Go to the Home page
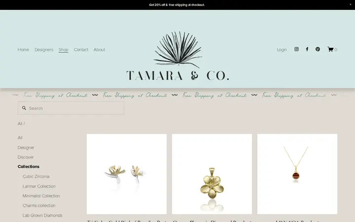Viewport: 355px width, 222px height. coord(23,50)
